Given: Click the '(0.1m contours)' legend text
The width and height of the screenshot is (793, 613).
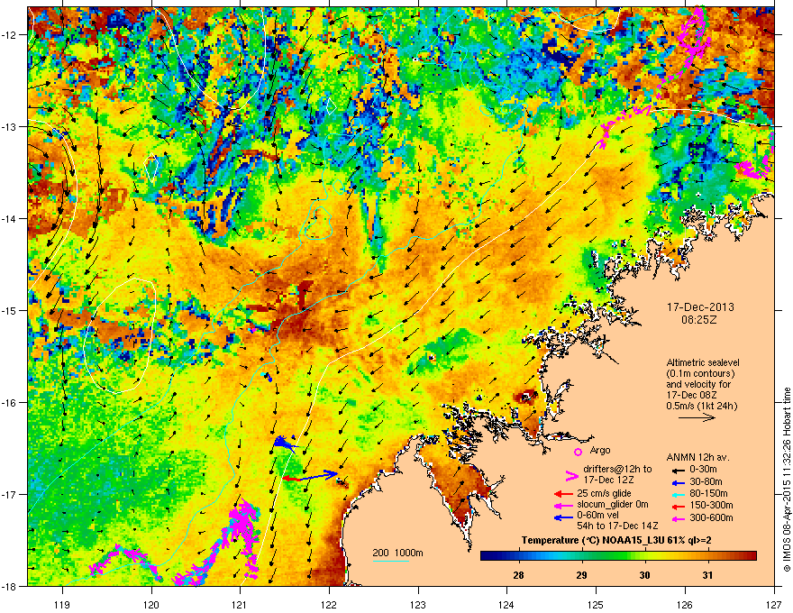Looking at the screenshot, I should click(700, 374).
